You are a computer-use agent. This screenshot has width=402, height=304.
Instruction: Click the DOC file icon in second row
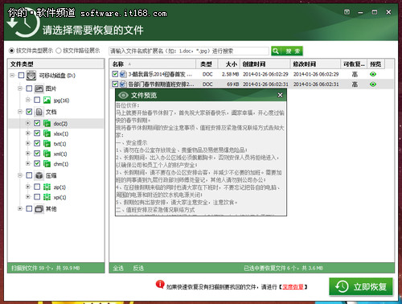(123, 84)
